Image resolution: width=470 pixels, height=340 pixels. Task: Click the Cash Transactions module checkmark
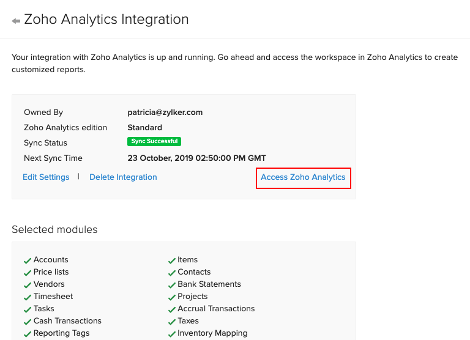[x=28, y=322]
